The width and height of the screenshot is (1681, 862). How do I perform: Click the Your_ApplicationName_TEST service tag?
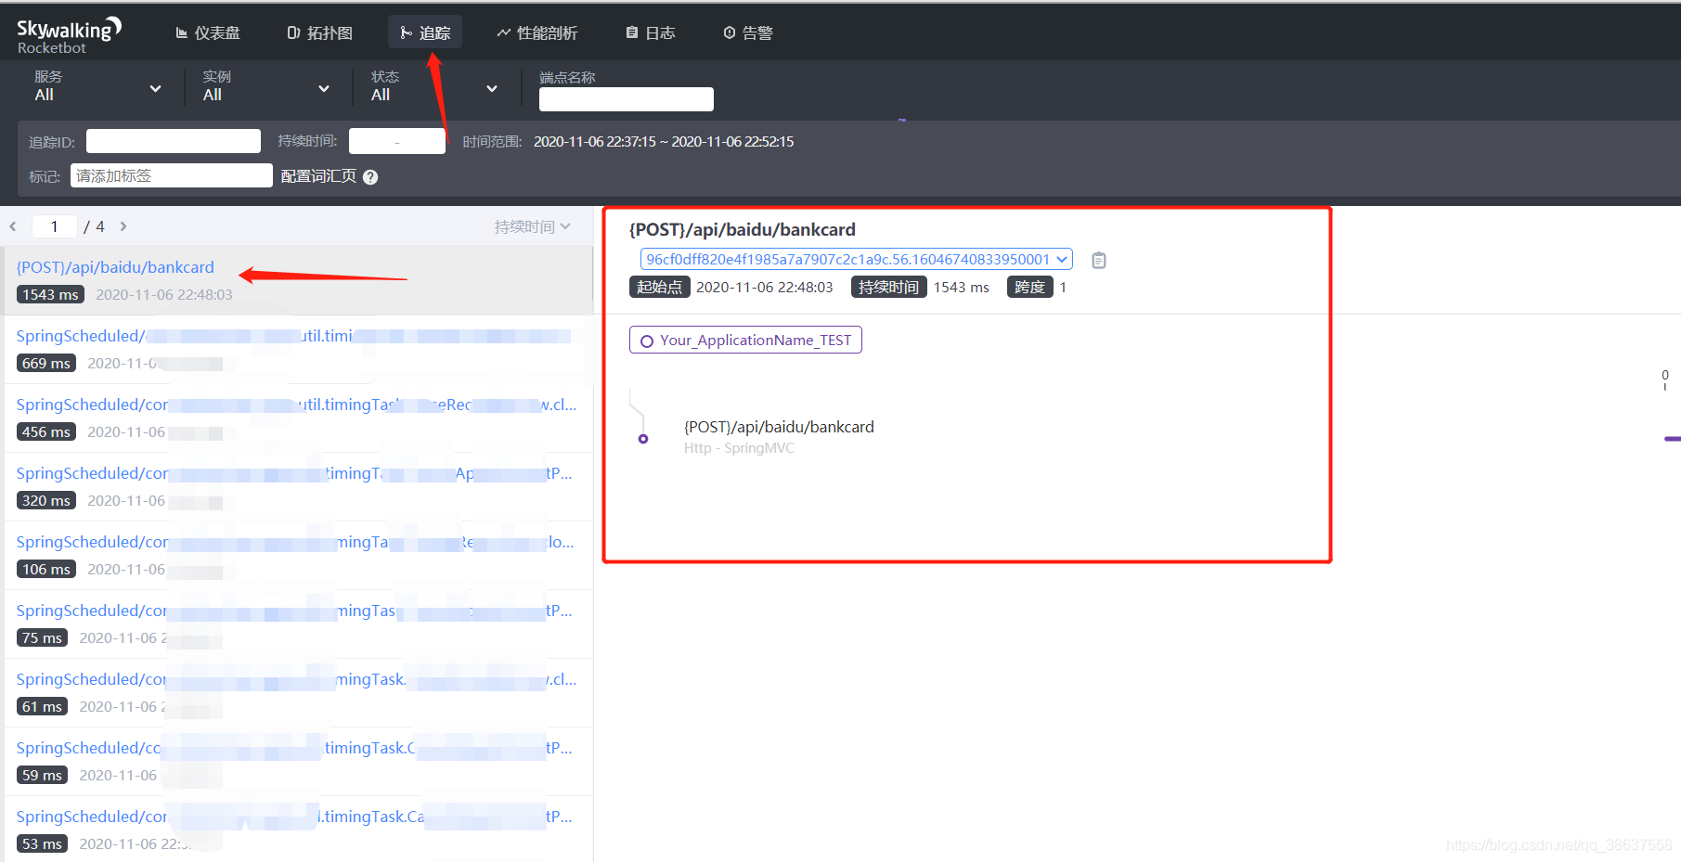tap(745, 340)
